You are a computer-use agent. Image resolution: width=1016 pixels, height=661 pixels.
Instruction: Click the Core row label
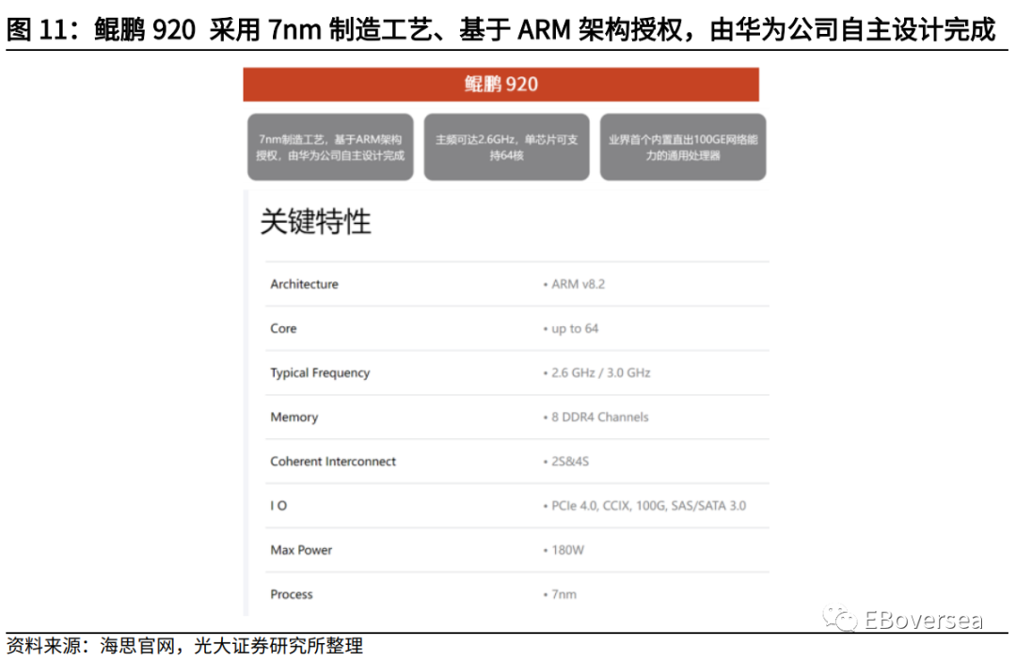tap(283, 328)
